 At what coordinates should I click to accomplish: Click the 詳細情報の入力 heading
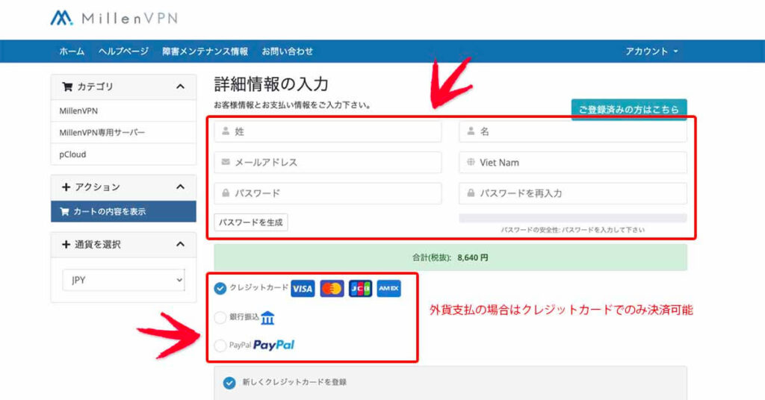[271, 84]
